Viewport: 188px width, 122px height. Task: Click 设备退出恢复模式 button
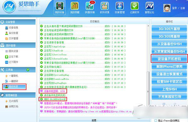169,74
